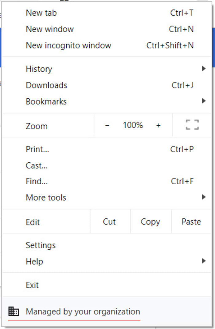The image size is (215, 329).
Task: Select the Print... menu entry
Action: 37,149
